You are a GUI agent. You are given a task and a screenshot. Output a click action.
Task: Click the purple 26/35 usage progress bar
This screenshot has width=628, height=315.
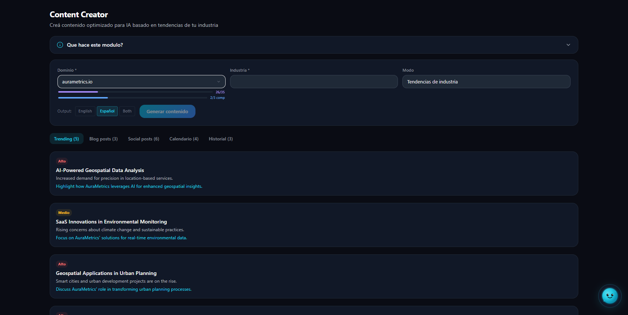135,92
